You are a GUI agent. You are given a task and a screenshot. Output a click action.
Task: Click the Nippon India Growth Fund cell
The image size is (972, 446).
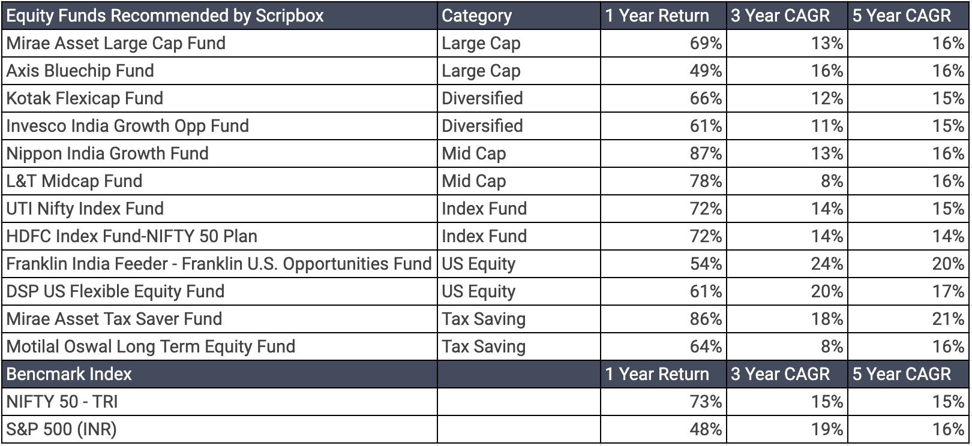(107, 153)
